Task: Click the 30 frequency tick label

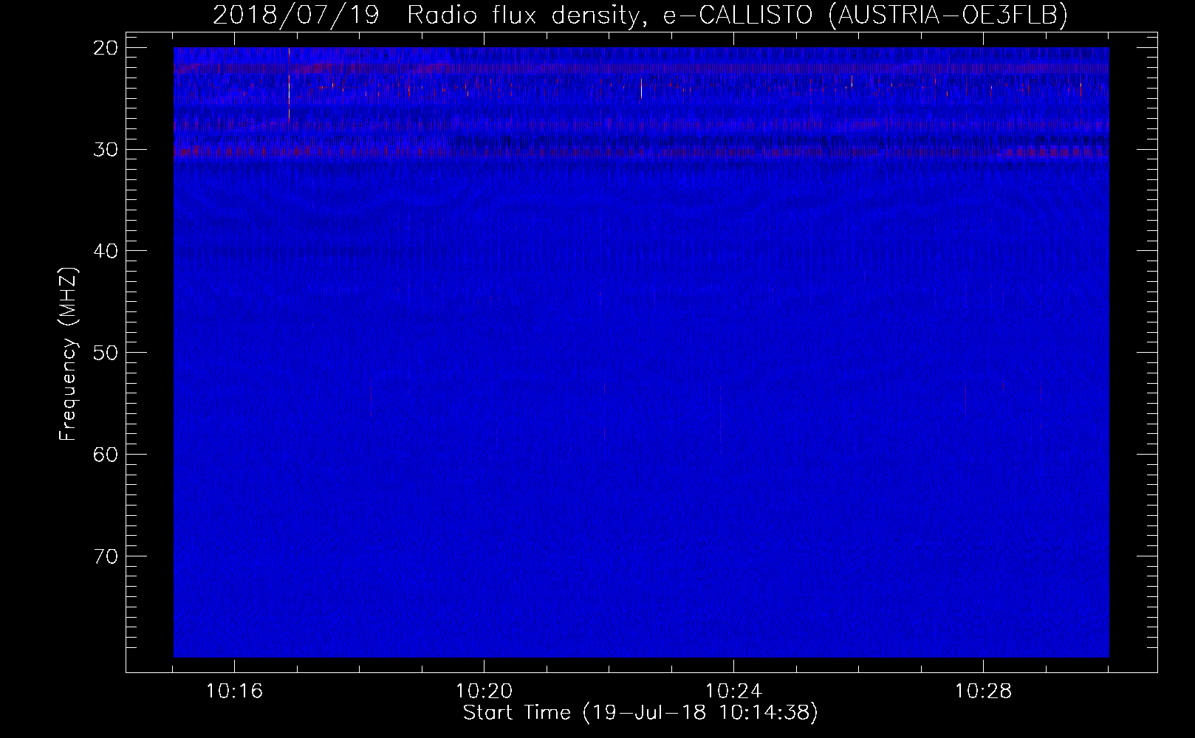Action: click(x=106, y=149)
